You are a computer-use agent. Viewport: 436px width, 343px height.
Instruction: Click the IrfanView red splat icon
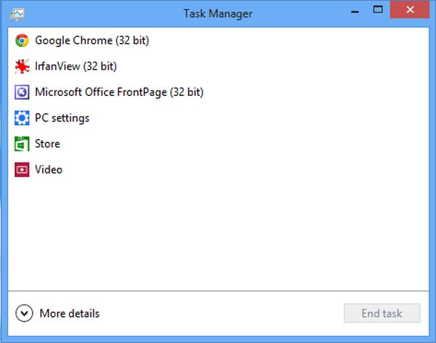22,66
